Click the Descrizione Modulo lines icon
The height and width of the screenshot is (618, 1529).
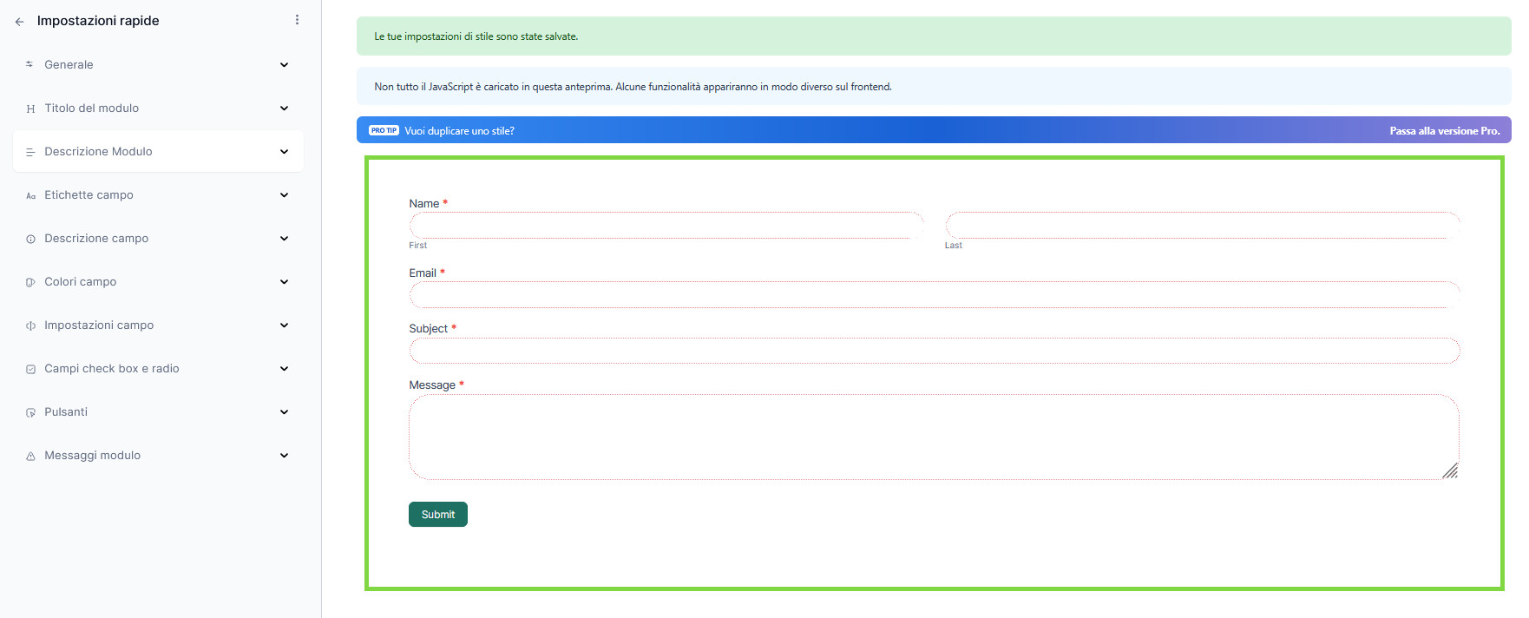click(30, 152)
